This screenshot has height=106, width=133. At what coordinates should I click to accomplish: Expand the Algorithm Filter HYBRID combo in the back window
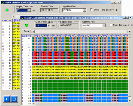click(84, 10)
